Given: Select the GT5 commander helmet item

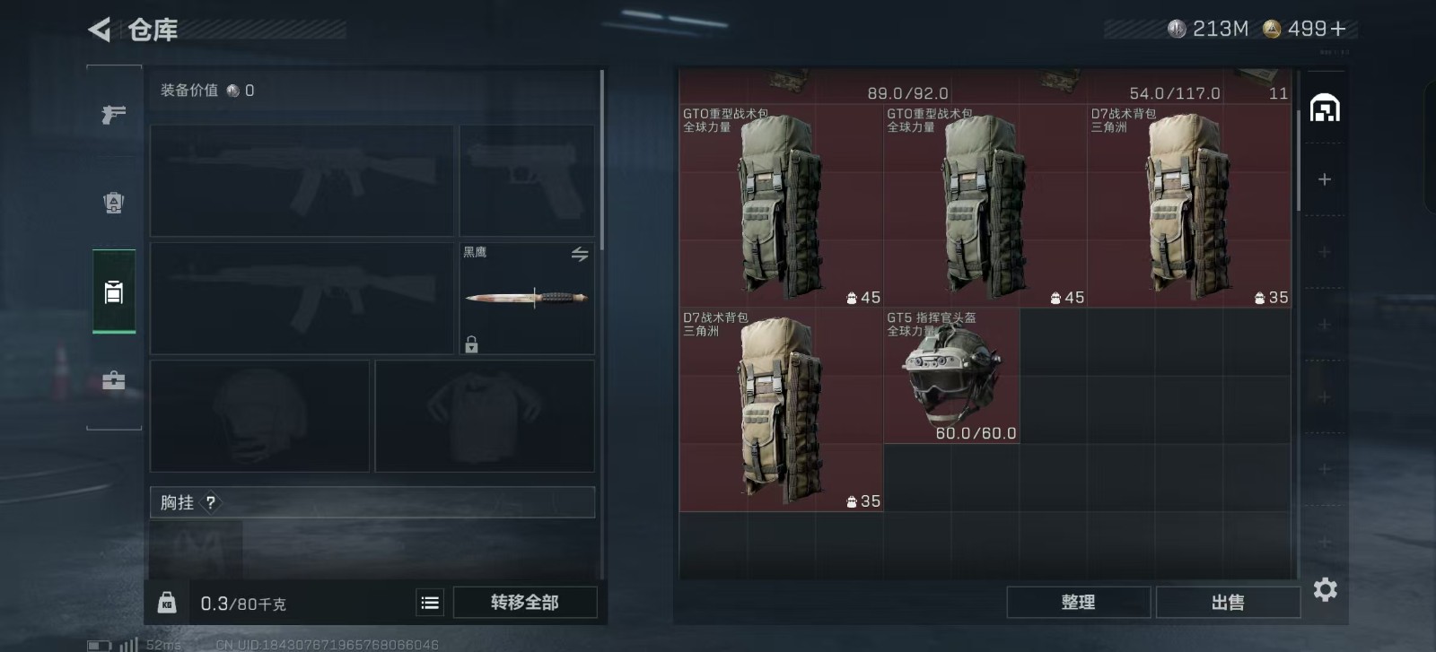Looking at the screenshot, I should pyautogui.click(x=951, y=376).
